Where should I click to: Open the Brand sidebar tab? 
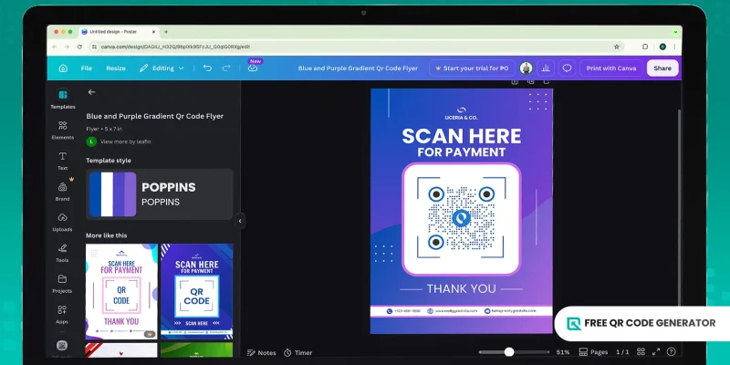(63, 192)
